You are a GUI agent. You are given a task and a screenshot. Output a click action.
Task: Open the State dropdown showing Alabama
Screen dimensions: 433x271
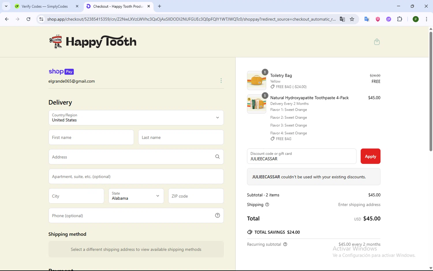[x=136, y=196]
